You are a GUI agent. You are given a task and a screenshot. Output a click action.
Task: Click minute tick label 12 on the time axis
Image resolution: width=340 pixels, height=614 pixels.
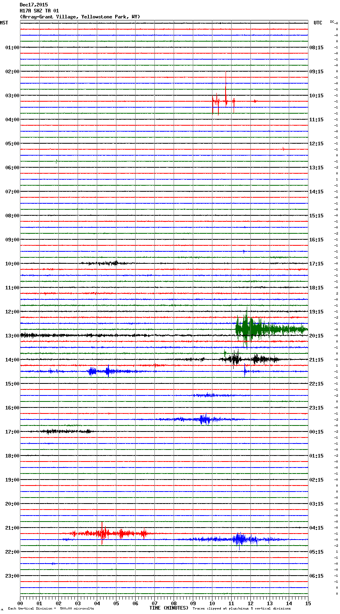tap(250, 603)
